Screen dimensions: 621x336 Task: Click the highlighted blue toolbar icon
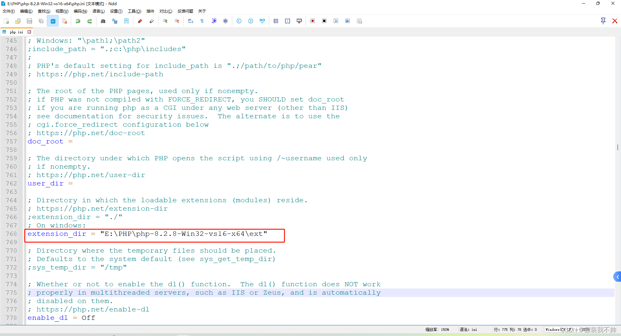53,21
